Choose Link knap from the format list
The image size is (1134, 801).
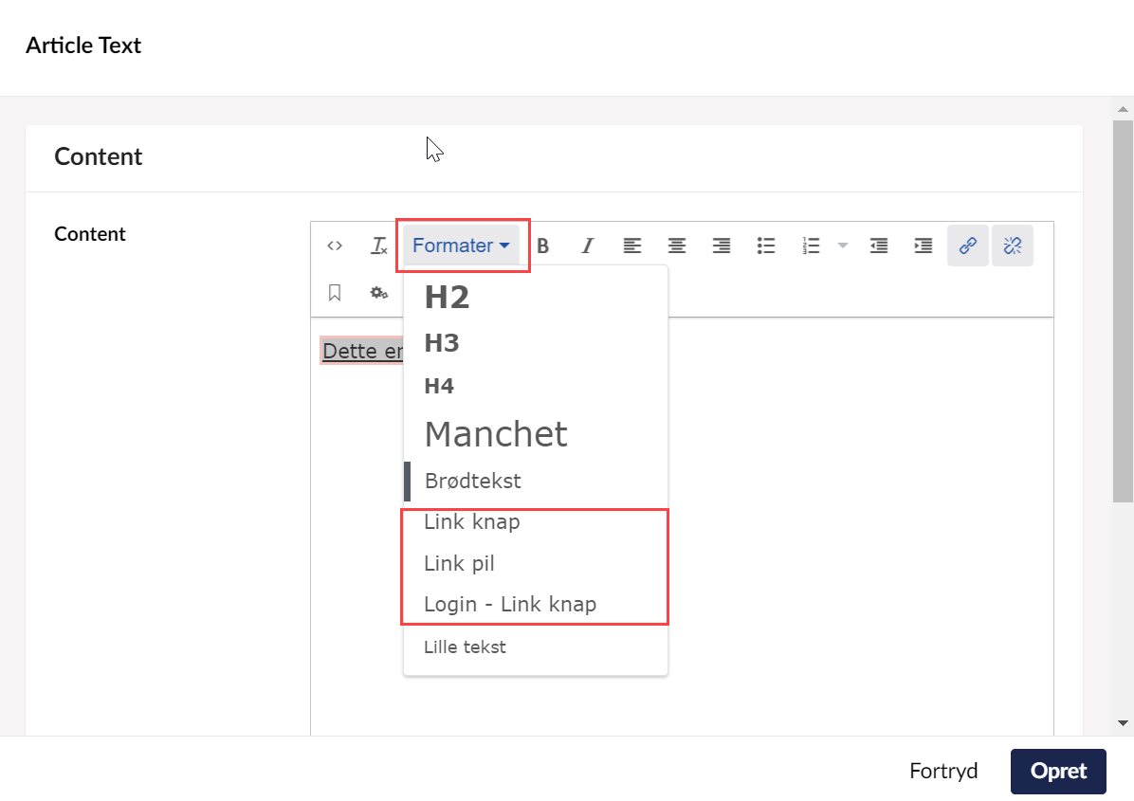[472, 522]
